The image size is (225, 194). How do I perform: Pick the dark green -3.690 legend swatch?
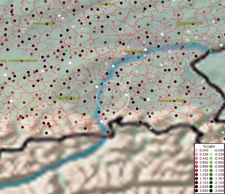(211, 191)
